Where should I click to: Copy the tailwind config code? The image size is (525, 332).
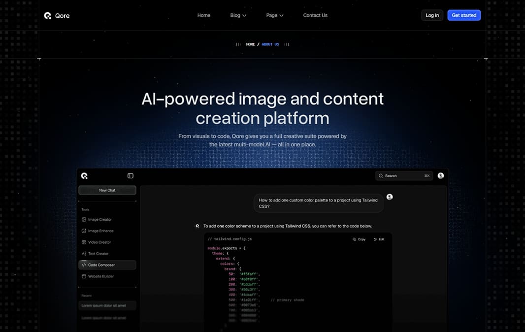pos(359,239)
